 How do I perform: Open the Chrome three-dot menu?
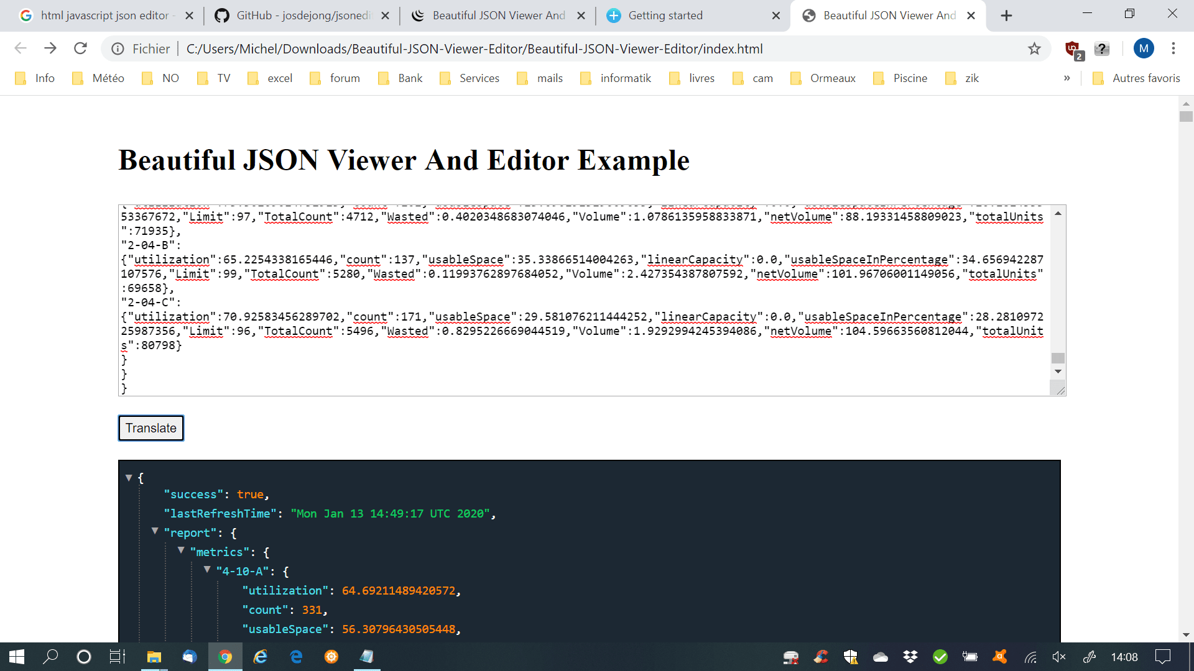click(x=1173, y=48)
